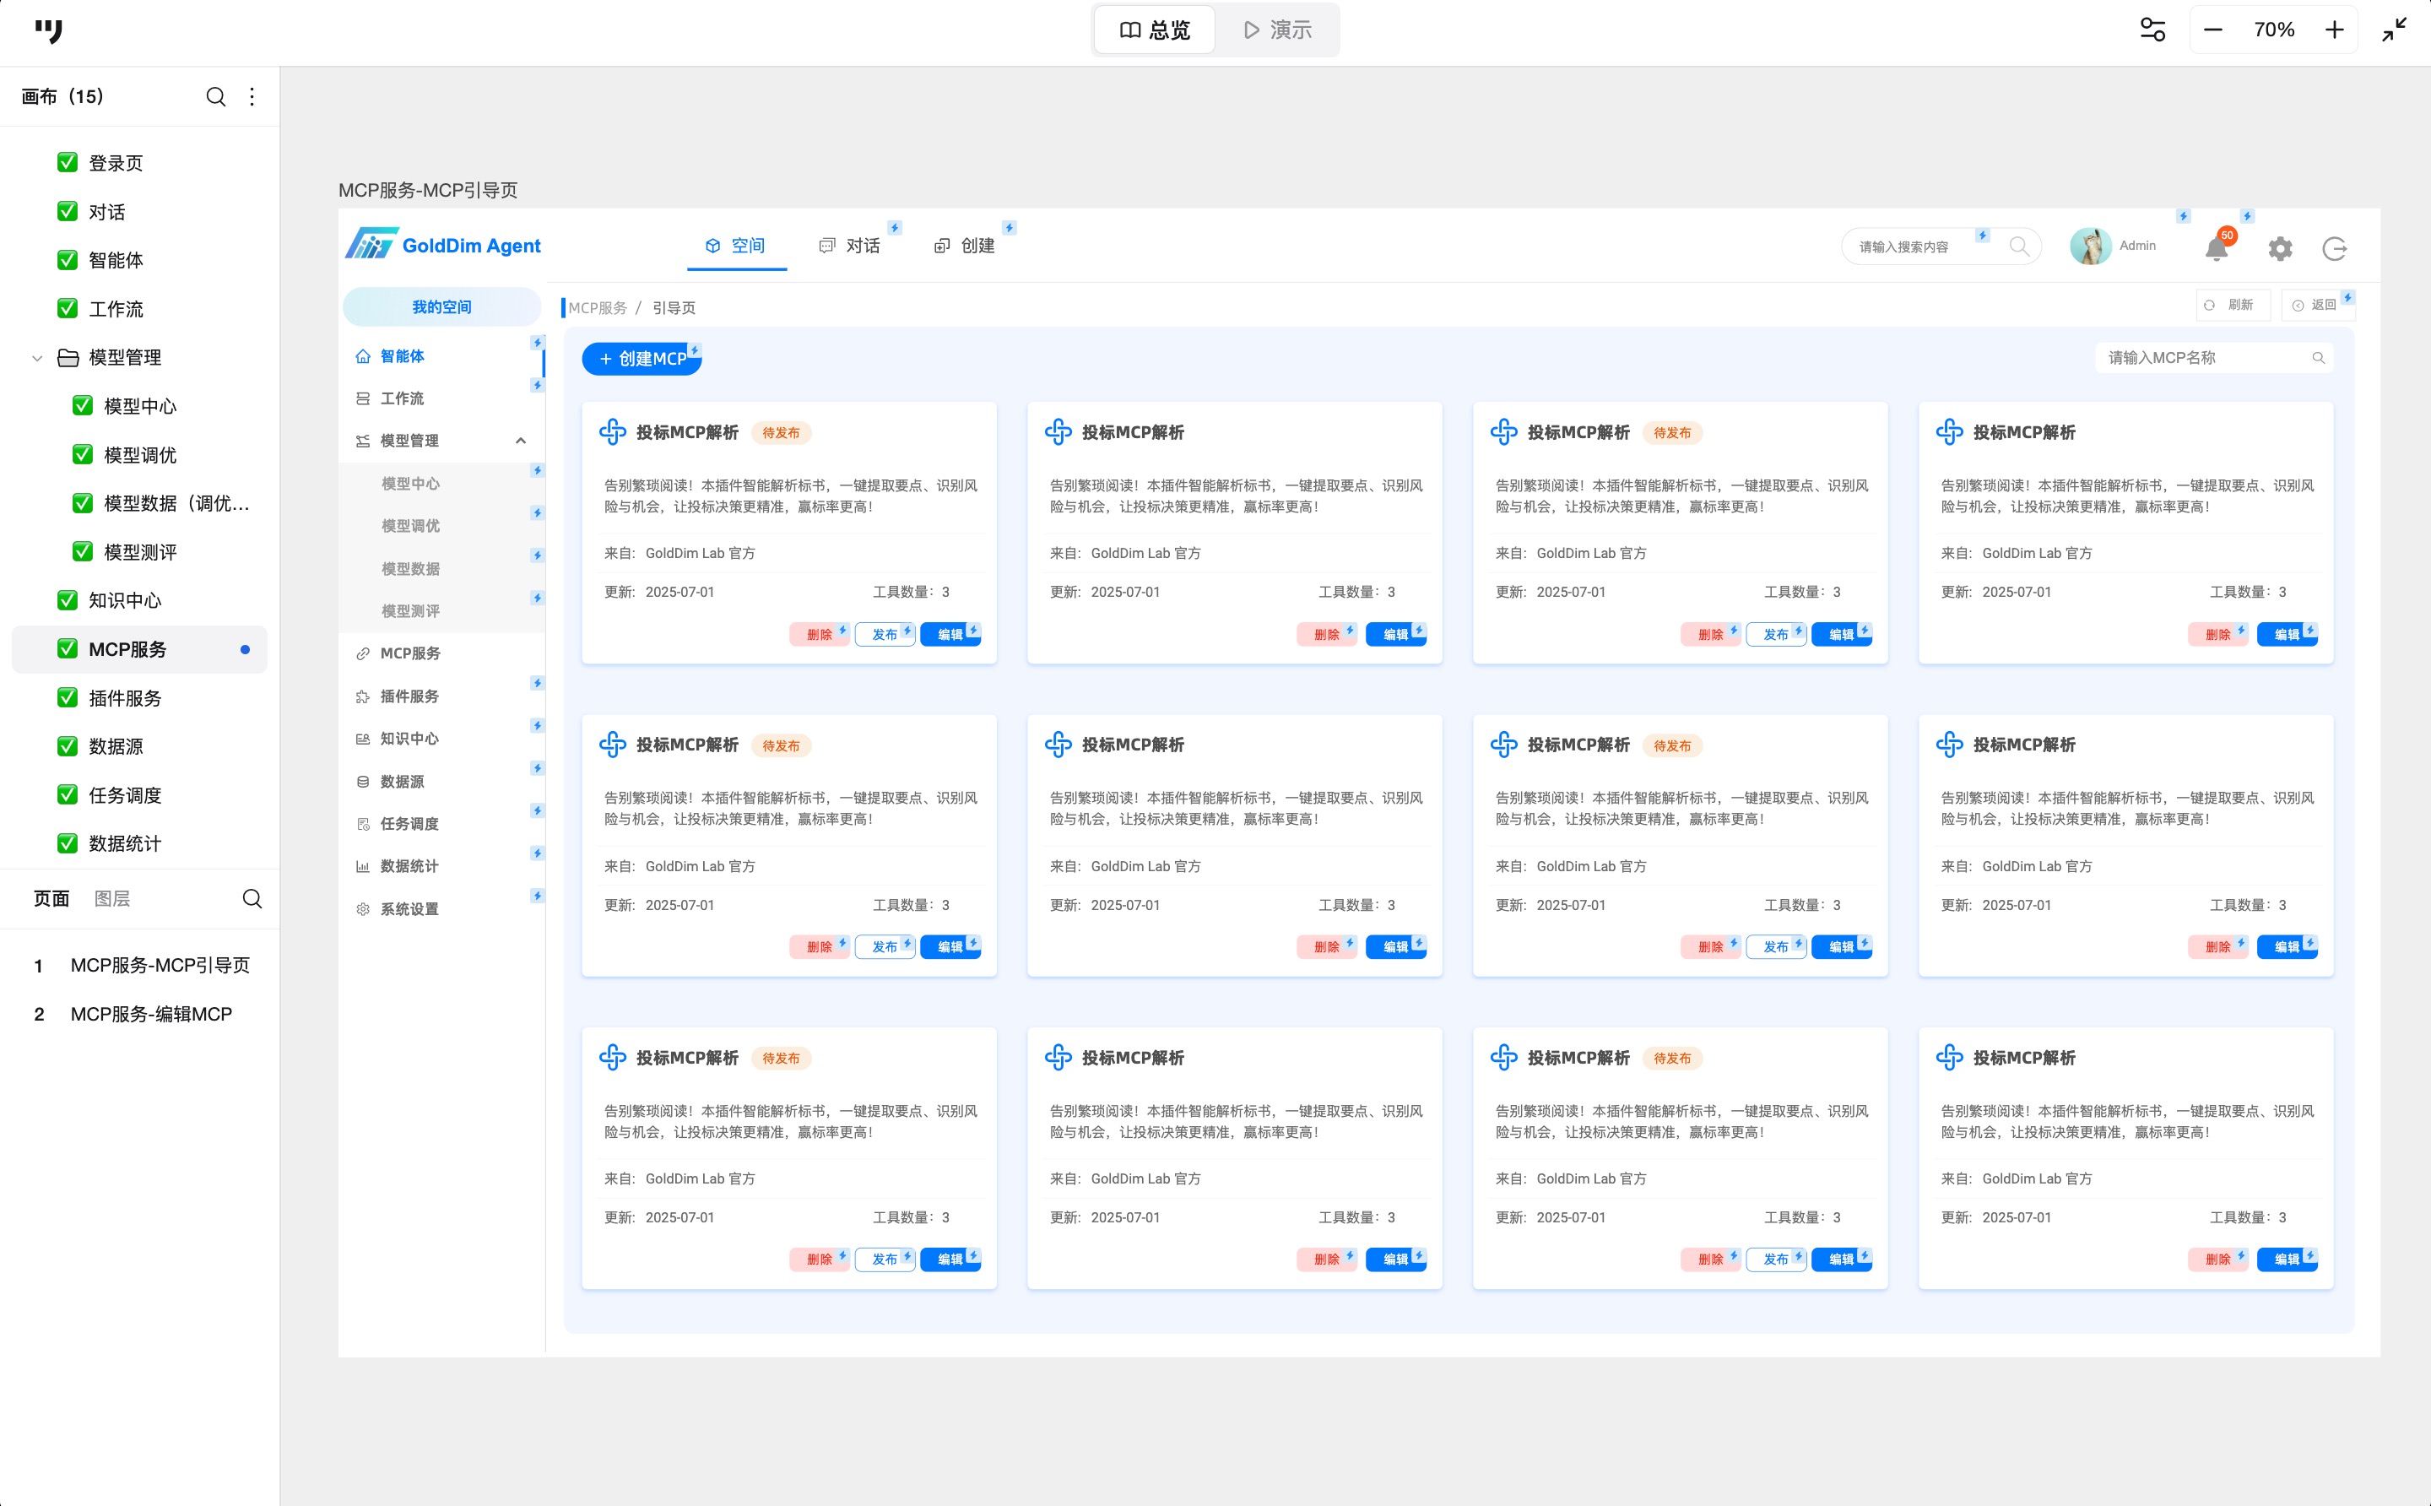Click the display settings sliders icon
The width and height of the screenshot is (2431, 1506).
pos(2152,30)
